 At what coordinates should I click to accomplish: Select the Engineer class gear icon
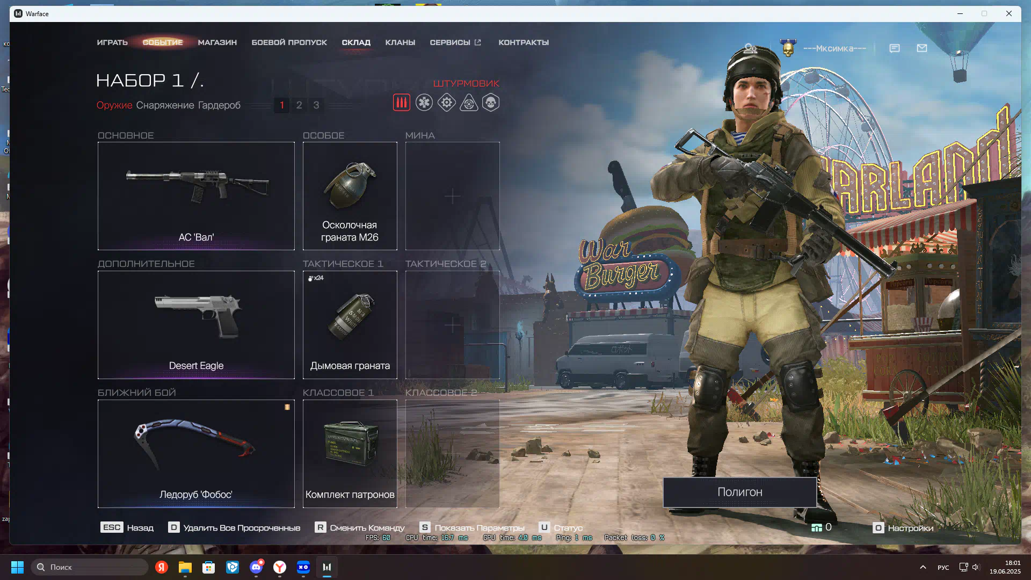click(447, 103)
